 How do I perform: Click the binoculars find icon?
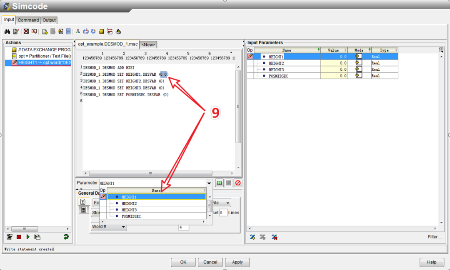pos(7,32)
